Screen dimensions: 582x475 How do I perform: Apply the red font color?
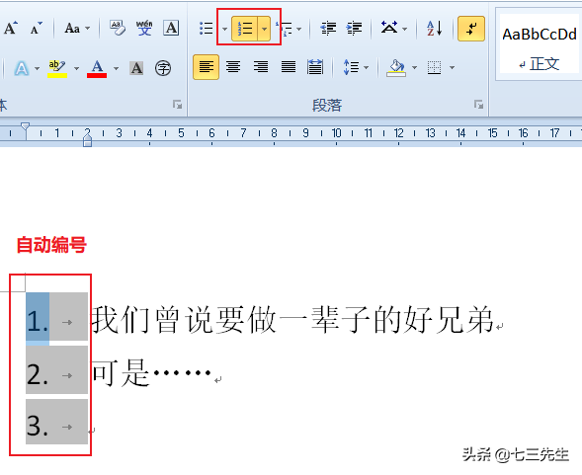tap(97, 68)
